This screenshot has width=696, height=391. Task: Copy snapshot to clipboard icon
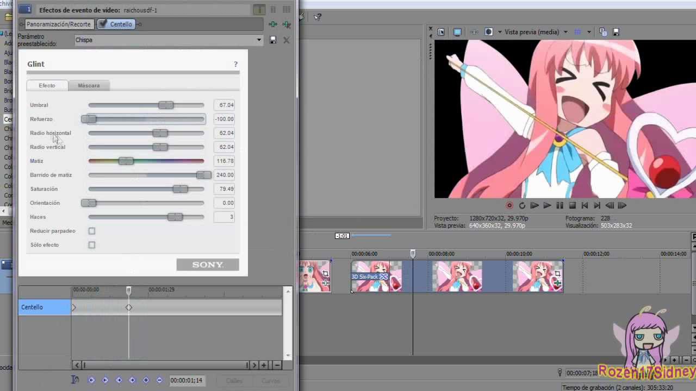coord(603,32)
